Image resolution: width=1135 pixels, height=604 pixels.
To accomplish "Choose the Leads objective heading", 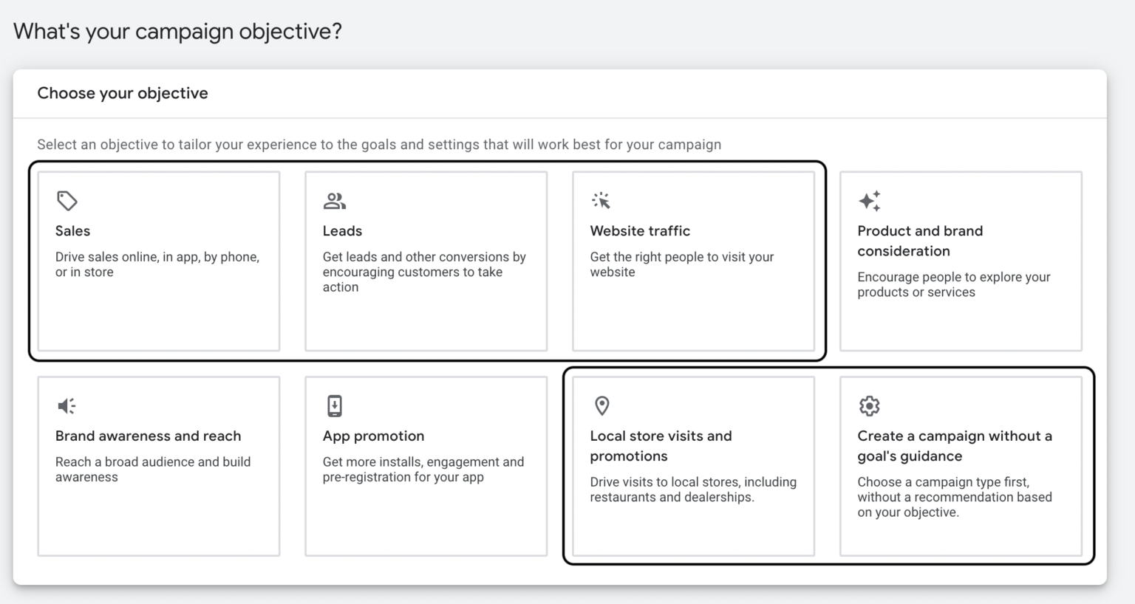I will (342, 231).
